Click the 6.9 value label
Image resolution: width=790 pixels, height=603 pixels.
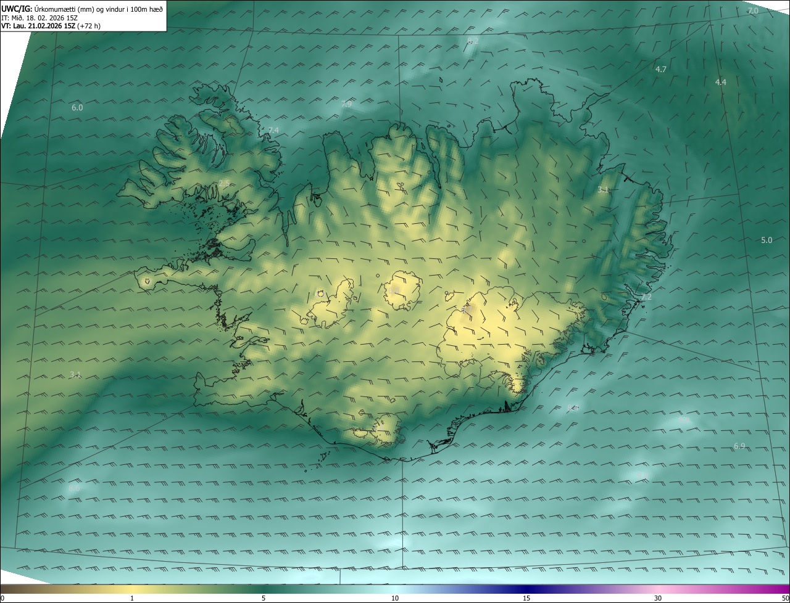(x=739, y=446)
